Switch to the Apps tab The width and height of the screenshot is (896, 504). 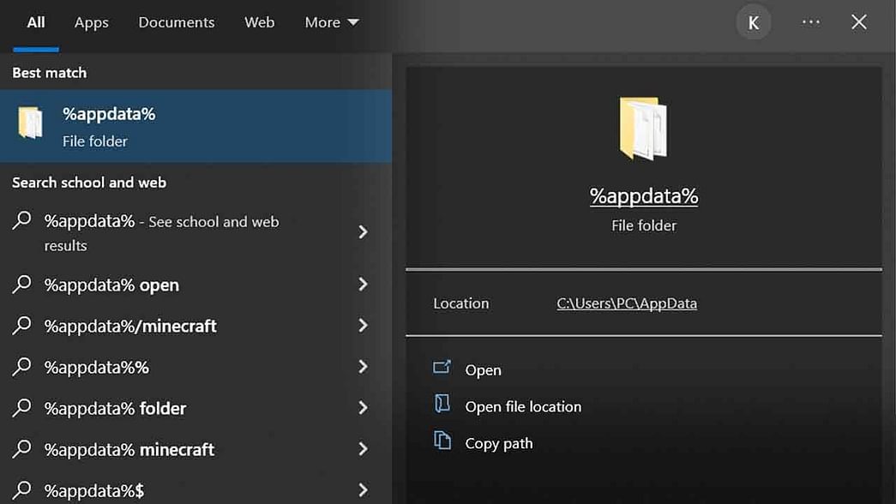[92, 23]
